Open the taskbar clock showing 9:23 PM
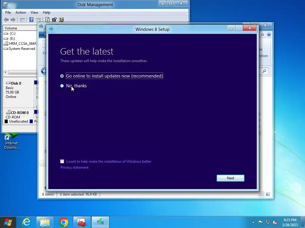Image resolution: width=305 pixels, height=228 pixels. click(290, 222)
